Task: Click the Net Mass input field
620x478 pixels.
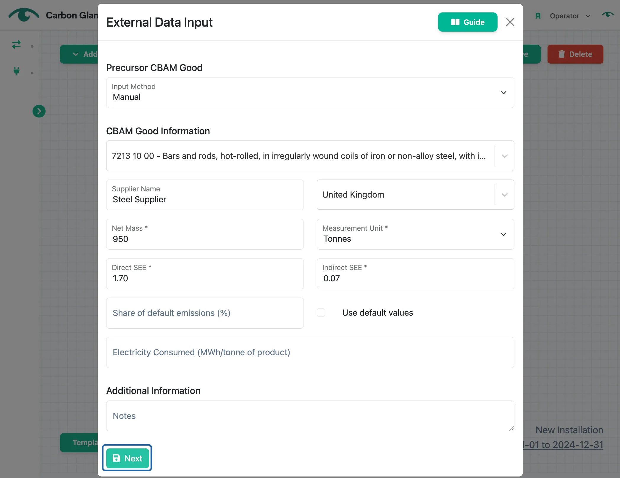Action: (x=205, y=234)
